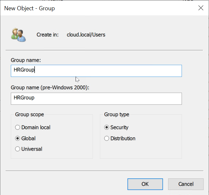This screenshot has width=209, height=195.
Task: Select the Domain local scope option
Action: pyautogui.click(x=33, y=127)
